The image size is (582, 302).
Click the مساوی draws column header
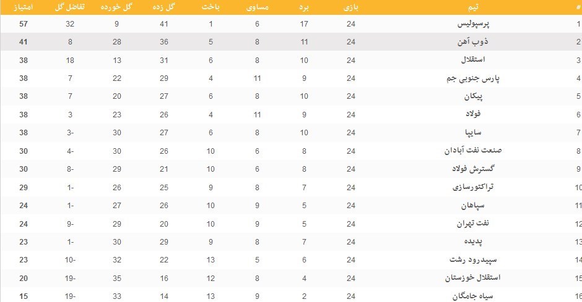(257, 7)
